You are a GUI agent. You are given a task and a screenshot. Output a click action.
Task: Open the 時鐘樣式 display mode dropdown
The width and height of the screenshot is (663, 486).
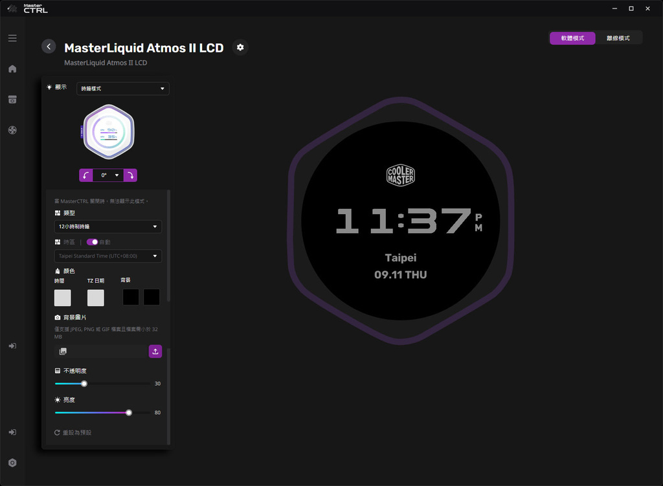point(122,88)
